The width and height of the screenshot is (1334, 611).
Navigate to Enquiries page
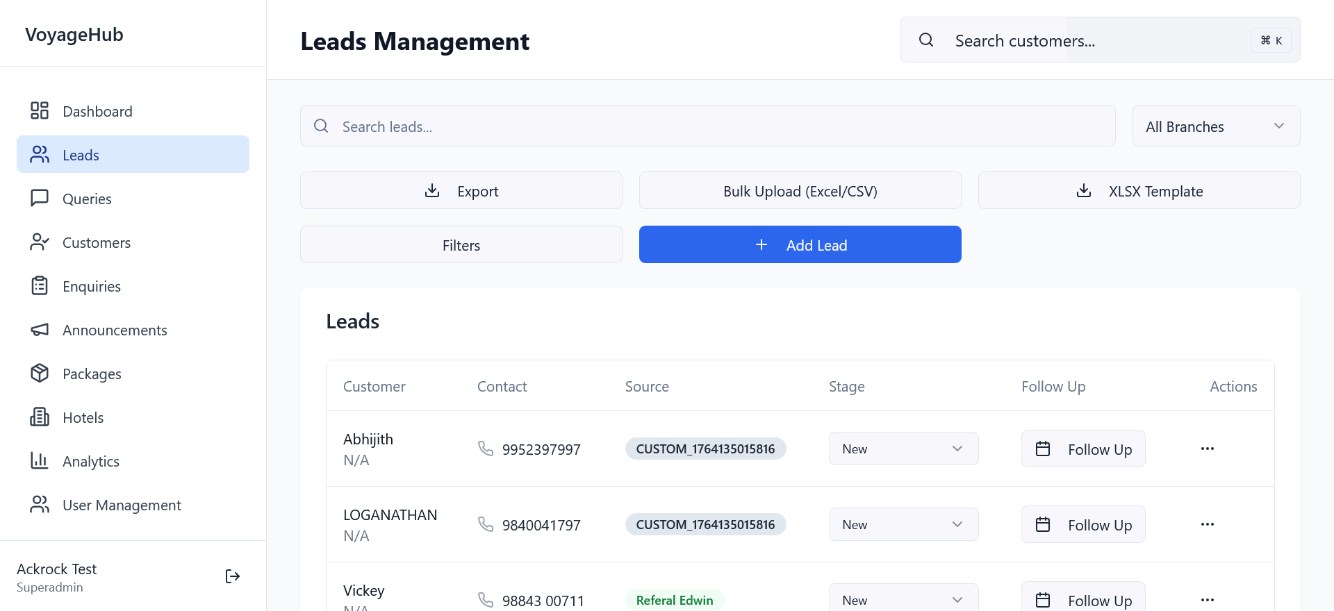[x=133, y=286]
